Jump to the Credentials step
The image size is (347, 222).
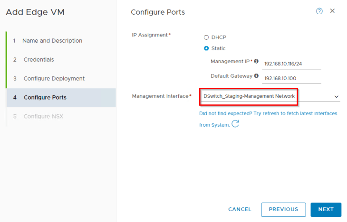click(39, 60)
